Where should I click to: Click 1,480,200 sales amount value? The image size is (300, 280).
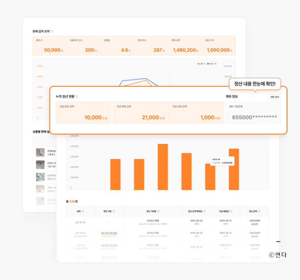tap(184, 50)
